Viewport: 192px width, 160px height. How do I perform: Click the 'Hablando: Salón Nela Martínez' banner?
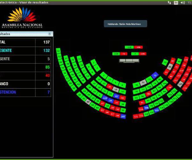tap(125, 24)
